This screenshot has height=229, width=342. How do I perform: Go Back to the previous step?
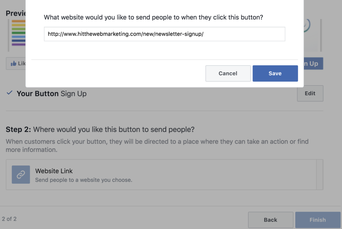[271, 220]
